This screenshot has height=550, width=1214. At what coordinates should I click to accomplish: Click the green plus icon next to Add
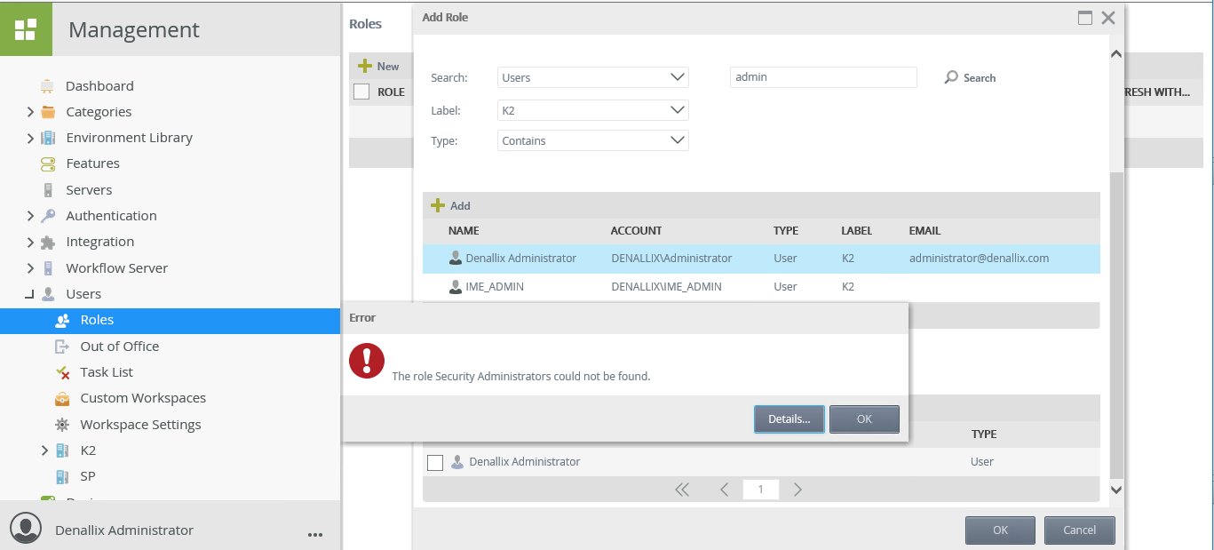tap(437, 205)
